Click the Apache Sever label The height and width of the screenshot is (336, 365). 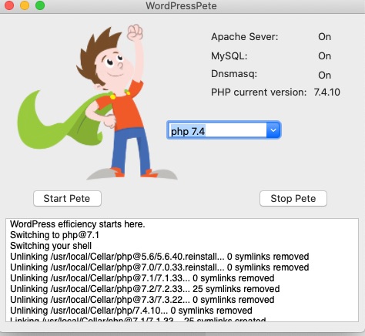[x=244, y=37]
